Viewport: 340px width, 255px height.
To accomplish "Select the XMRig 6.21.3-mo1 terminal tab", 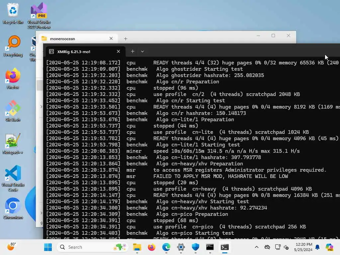I will point(85,51).
